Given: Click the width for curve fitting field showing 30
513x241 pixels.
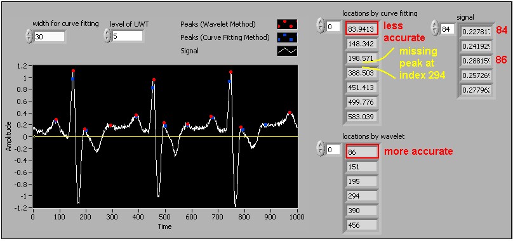Looking at the screenshot, I should pos(49,37).
